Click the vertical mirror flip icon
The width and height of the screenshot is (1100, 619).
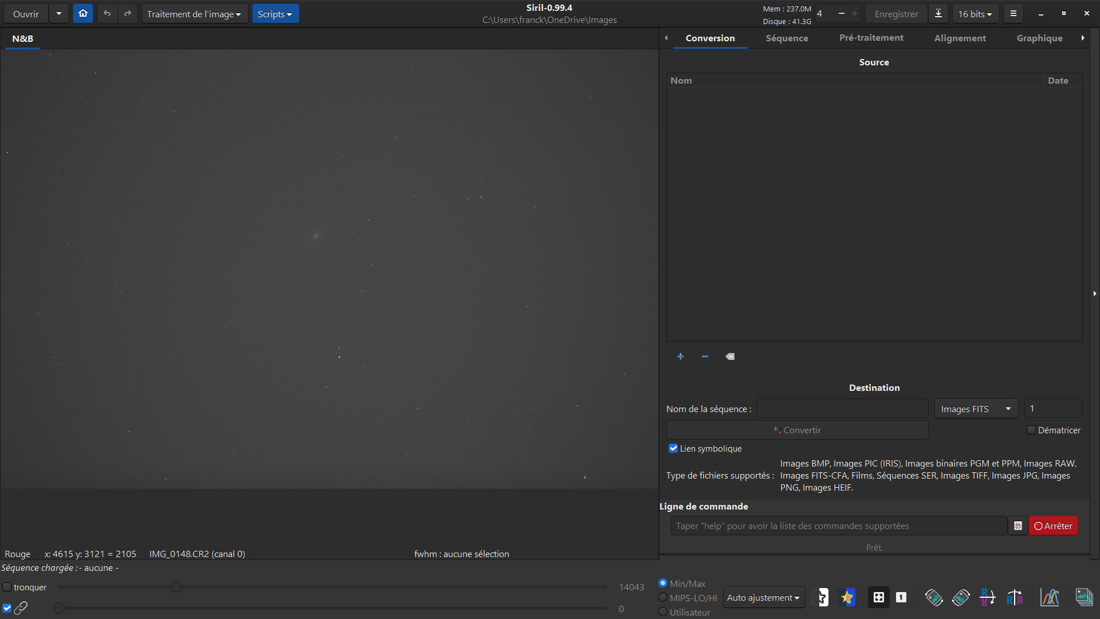tap(987, 597)
